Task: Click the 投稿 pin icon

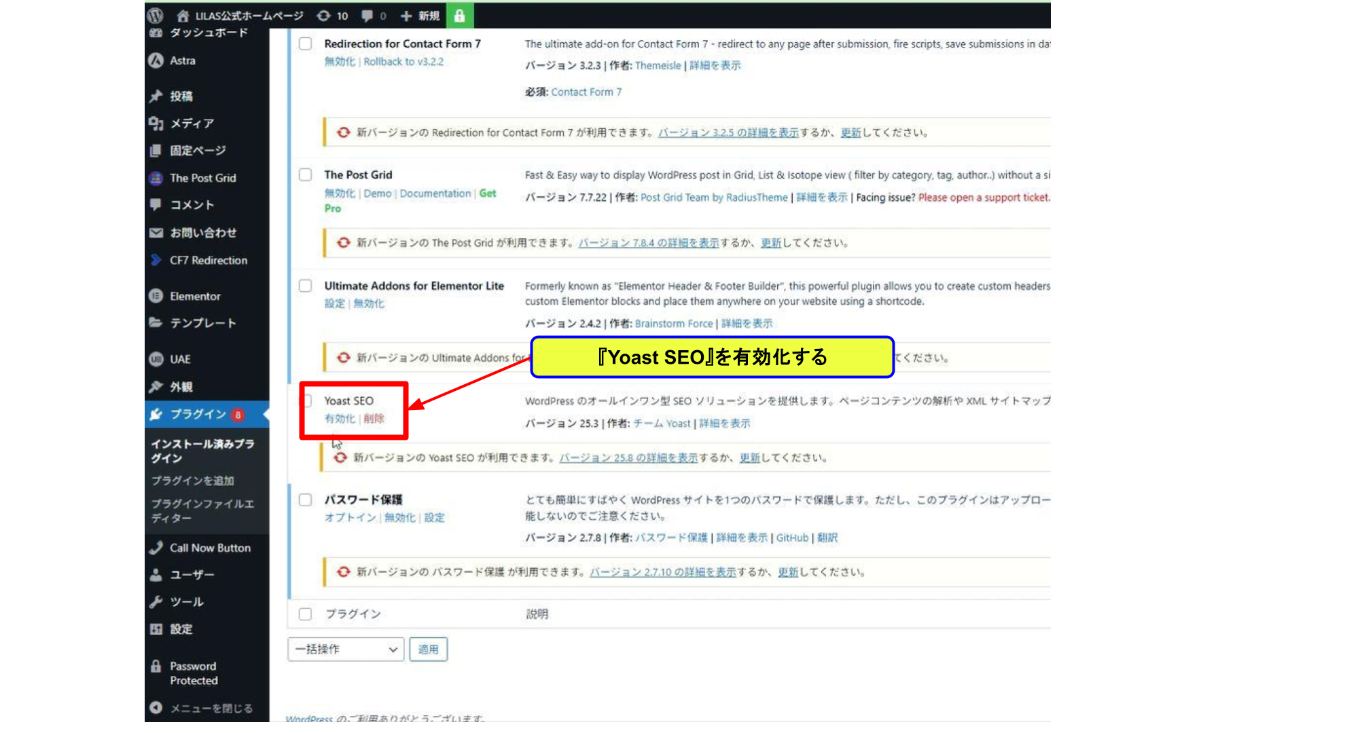Action: point(156,96)
